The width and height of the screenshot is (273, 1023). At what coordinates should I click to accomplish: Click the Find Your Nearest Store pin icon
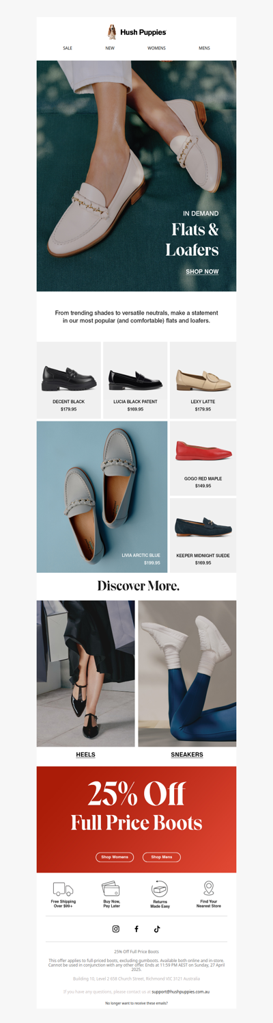click(x=209, y=888)
